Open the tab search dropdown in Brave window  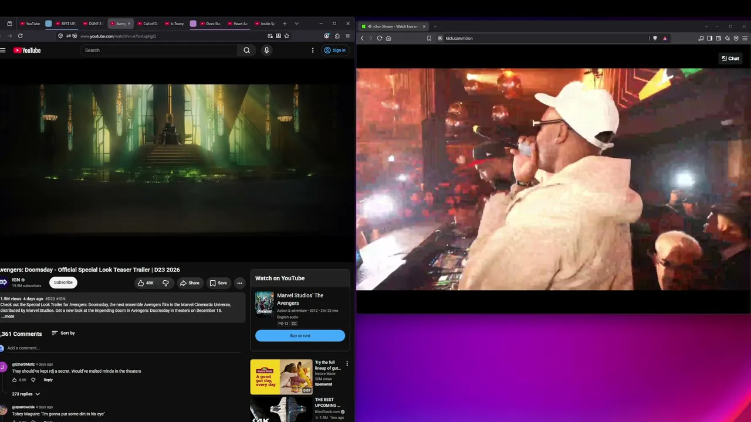point(706,26)
